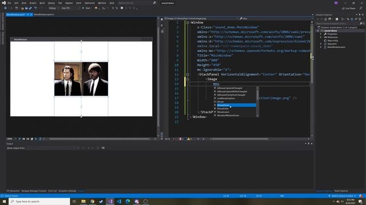
Task: Click the Solution Explorer search field
Action: tap(338, 24)
